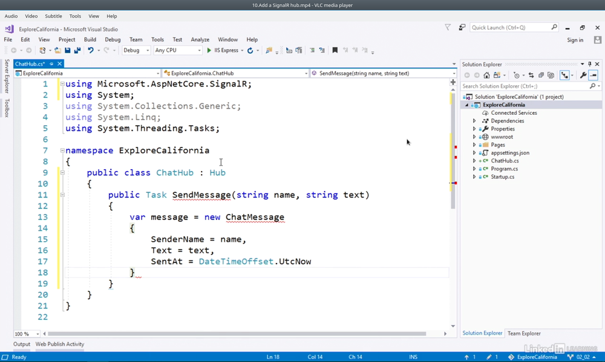
Task: Click Solution Explorer Home icon
Action: (x=486, y=75)
